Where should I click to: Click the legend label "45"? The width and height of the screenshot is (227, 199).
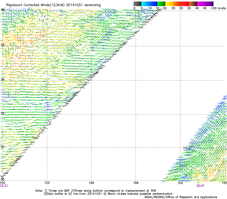coord(205,8)
